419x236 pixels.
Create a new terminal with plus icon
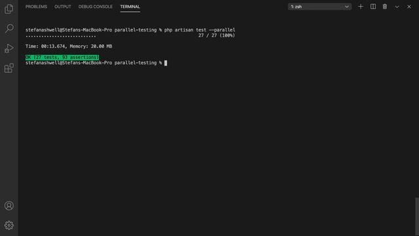361,7
